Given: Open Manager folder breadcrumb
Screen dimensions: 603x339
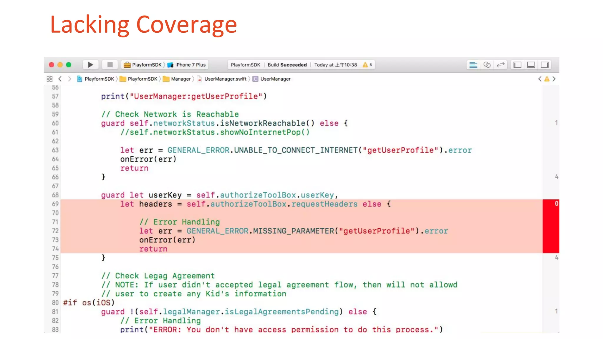Looking at the screenshot, I should (x=177, y=79).
